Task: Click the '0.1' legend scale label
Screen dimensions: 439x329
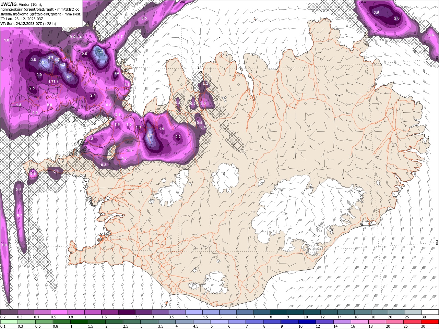Action: (x=3, y=326)
